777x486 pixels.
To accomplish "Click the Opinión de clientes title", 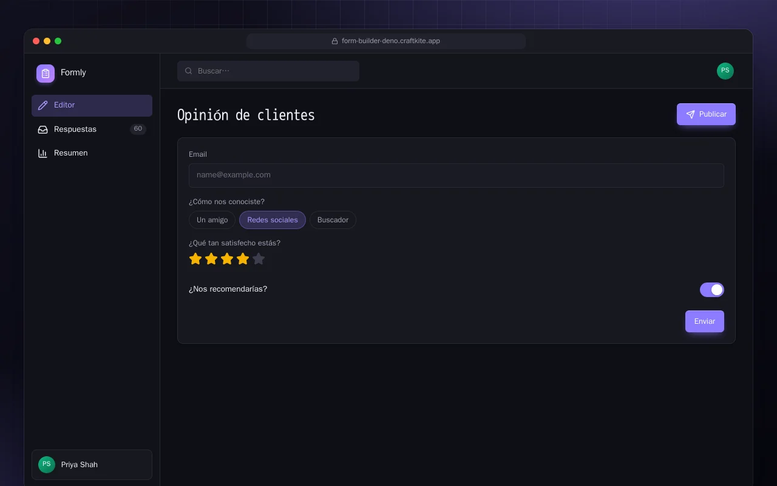I will 246,115.
